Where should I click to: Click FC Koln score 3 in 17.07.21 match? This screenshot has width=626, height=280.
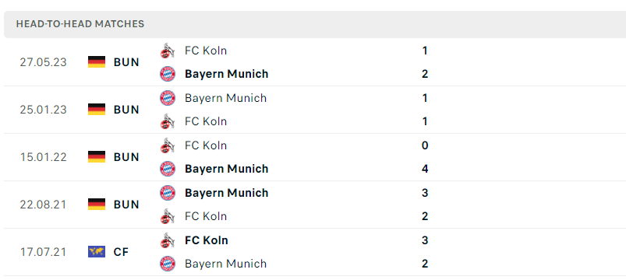click(425, 240)
